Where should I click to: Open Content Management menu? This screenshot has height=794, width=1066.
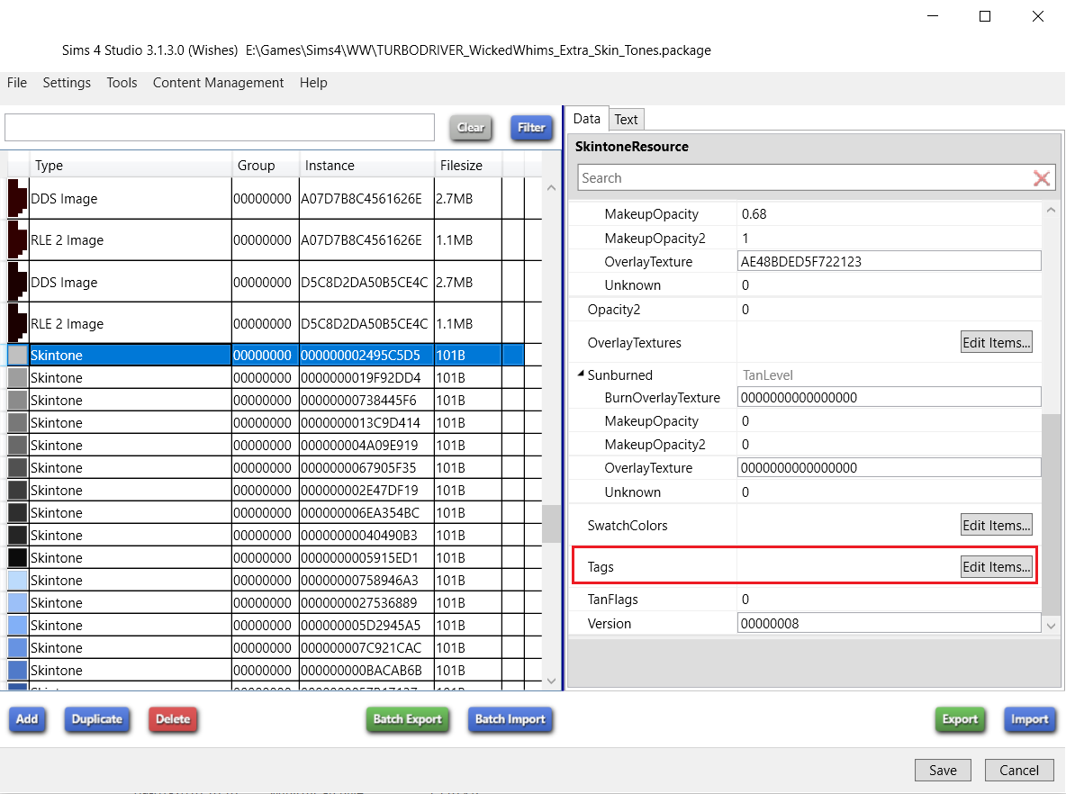[x=218, y=83]
